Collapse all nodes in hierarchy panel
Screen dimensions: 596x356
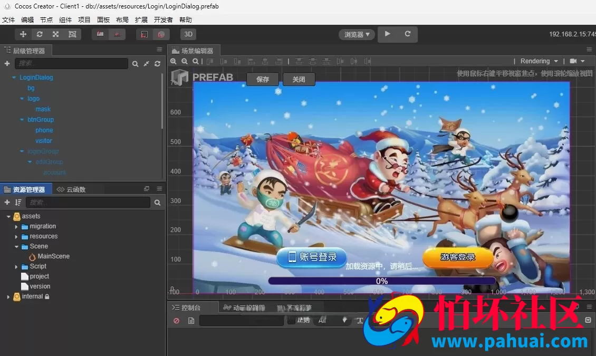[x=146, y=64]
